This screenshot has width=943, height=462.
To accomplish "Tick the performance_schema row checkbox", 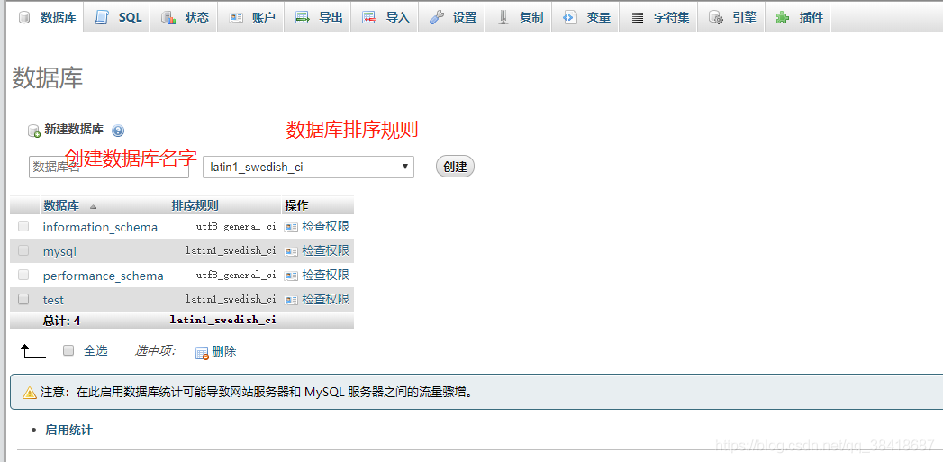I will point(23,275).
